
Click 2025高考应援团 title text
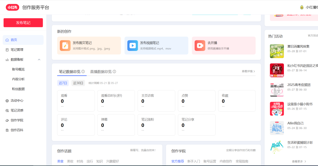299,85
